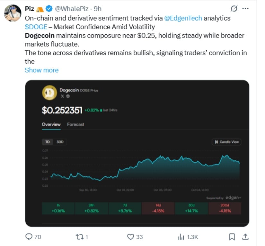
Task: Select the 7D chart range
Action: [x=48, y=142]
